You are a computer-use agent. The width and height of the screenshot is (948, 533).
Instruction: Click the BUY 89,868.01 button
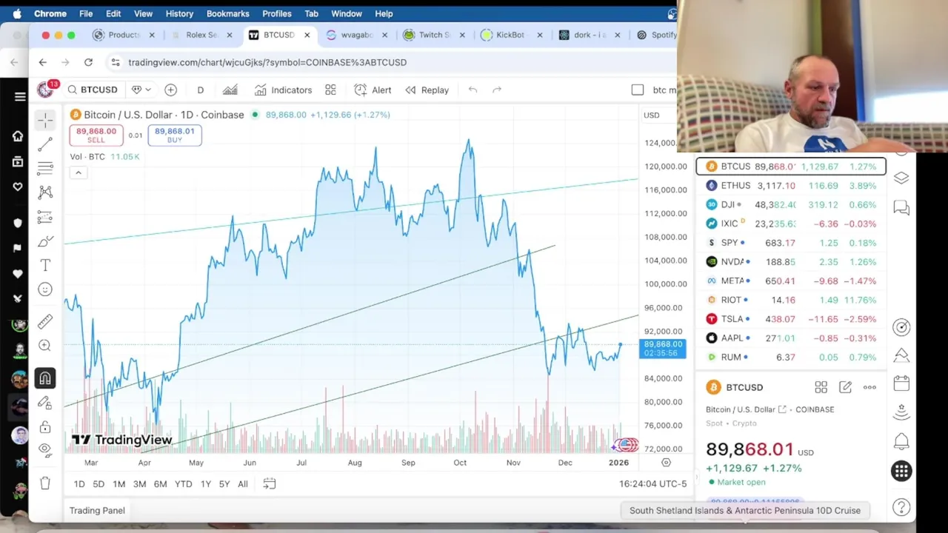175,135
